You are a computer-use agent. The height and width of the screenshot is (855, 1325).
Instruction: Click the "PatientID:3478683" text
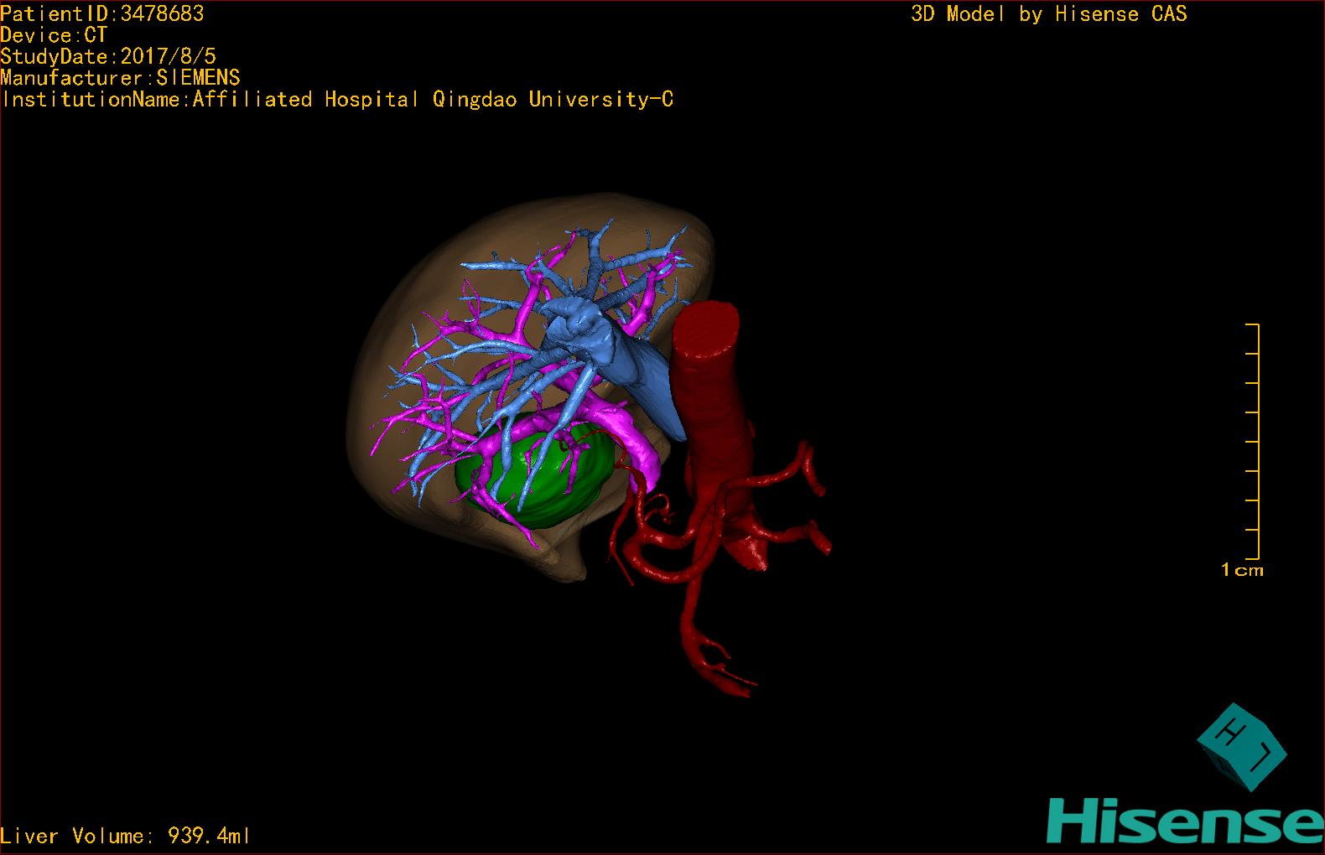click(102, 13)
